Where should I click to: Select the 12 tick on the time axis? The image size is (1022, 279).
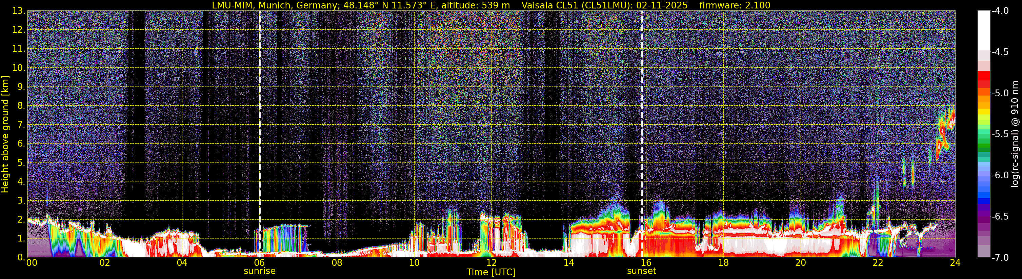491,263
